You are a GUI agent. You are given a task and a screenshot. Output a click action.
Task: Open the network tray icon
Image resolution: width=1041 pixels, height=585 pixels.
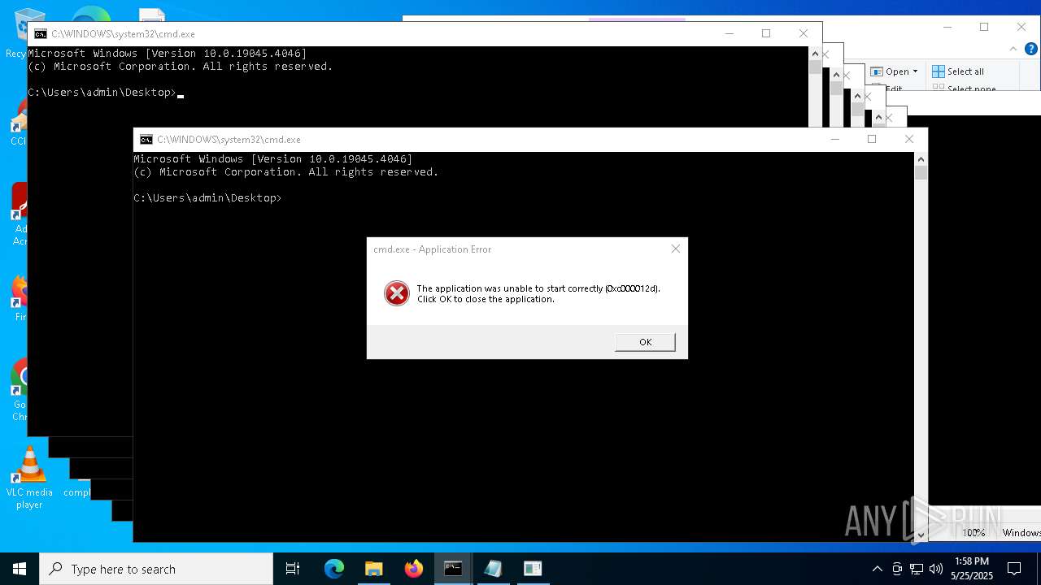click(x=917, y=569)
